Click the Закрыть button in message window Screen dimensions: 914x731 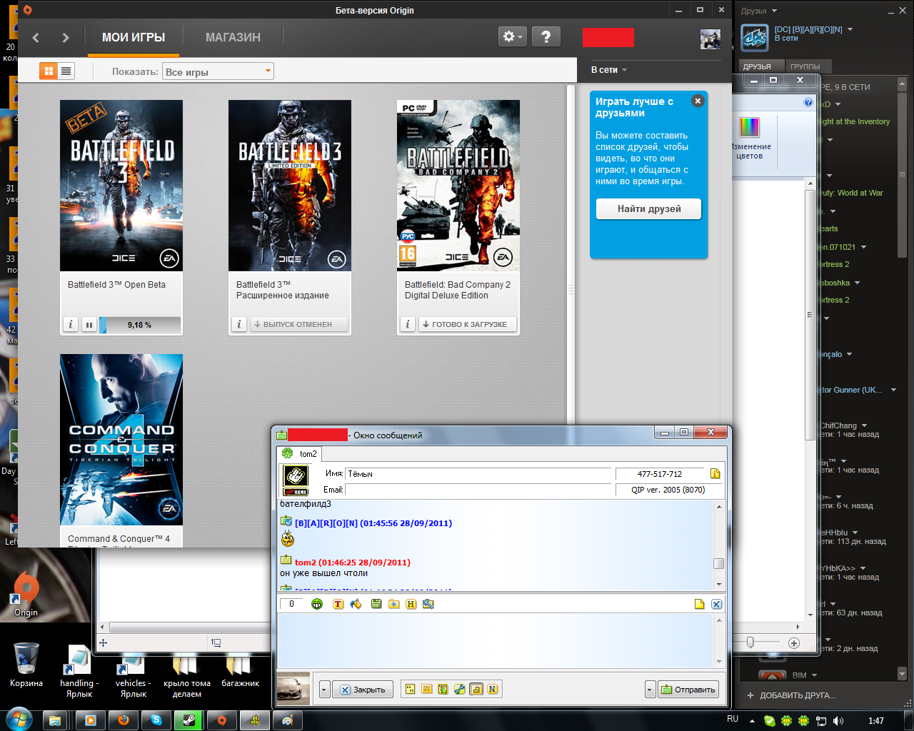[x=363, y=690]
